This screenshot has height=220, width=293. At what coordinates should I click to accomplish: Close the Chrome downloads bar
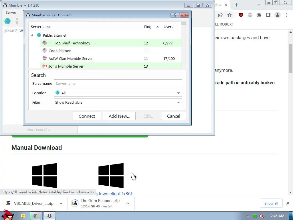tap(288, 203)
